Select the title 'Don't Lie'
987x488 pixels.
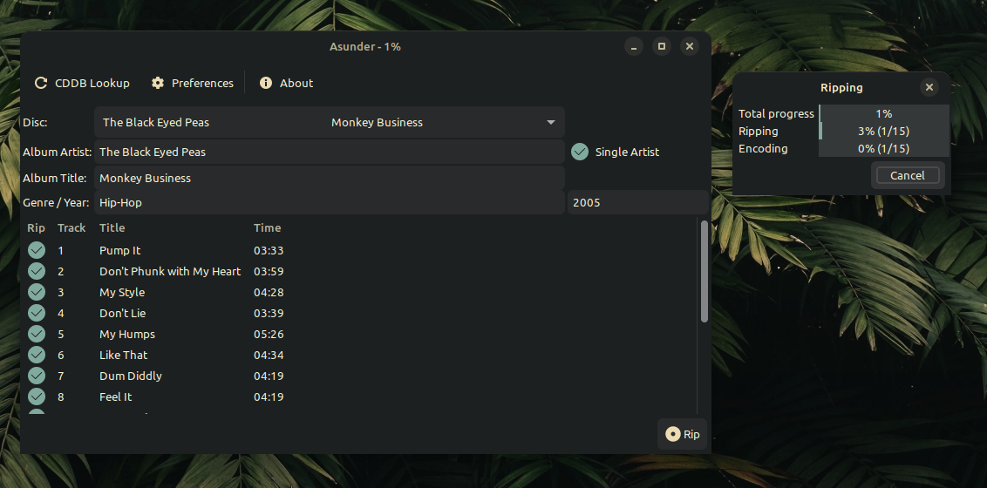point(122,313)
